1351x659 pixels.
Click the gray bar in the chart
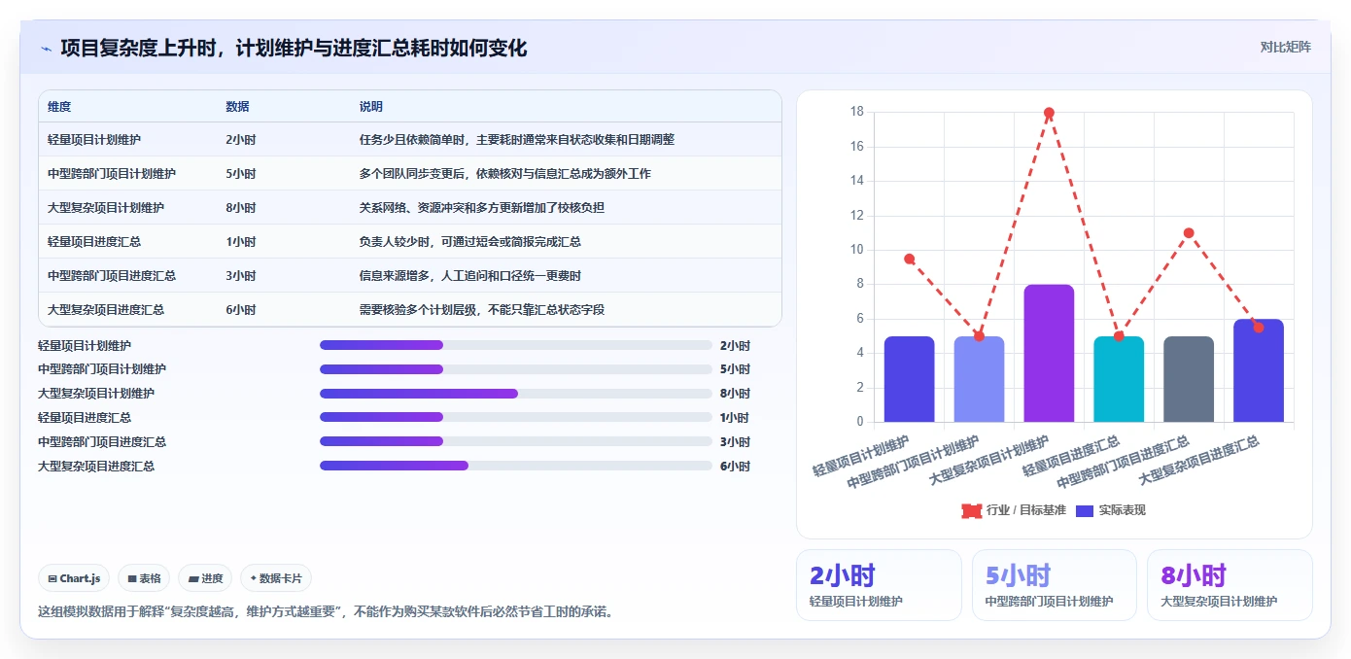pos(1189,379)
